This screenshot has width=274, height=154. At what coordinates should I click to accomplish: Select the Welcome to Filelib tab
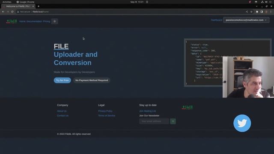point(18,6)
